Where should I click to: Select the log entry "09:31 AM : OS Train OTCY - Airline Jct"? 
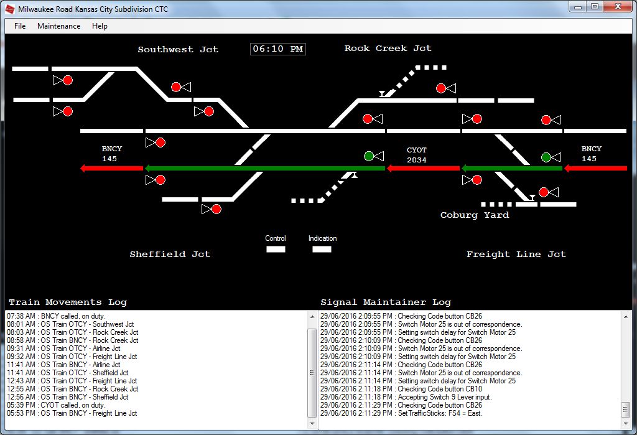[x=63, y=348]
